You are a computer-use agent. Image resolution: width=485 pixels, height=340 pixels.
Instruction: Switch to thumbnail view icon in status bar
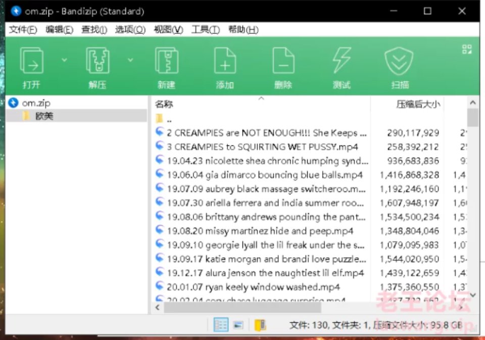(x=238, y=325)
